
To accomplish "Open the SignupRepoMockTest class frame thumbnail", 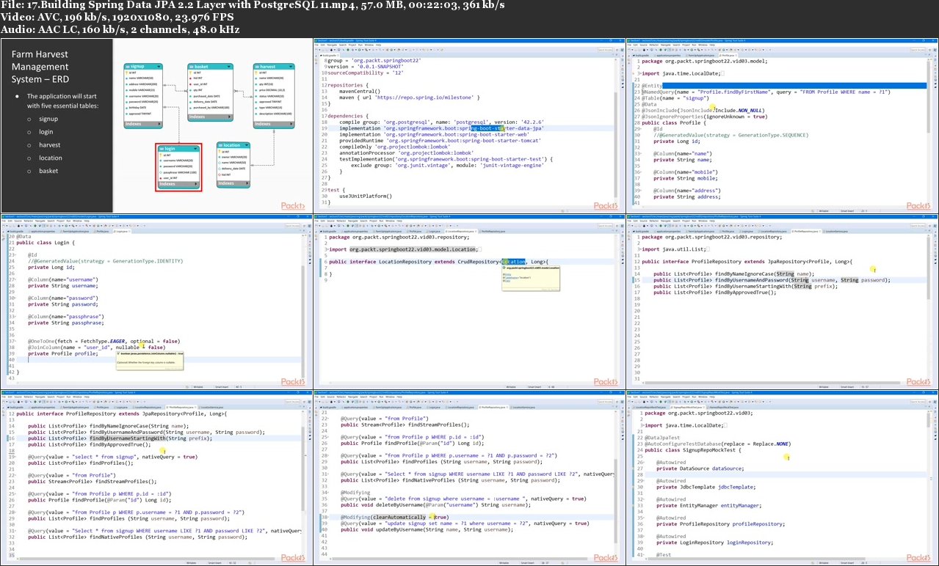I will [782, 477].
